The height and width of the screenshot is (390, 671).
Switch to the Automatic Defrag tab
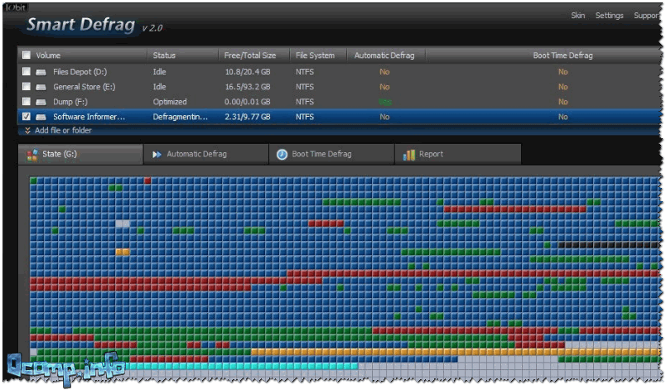[x=206, y=154]
